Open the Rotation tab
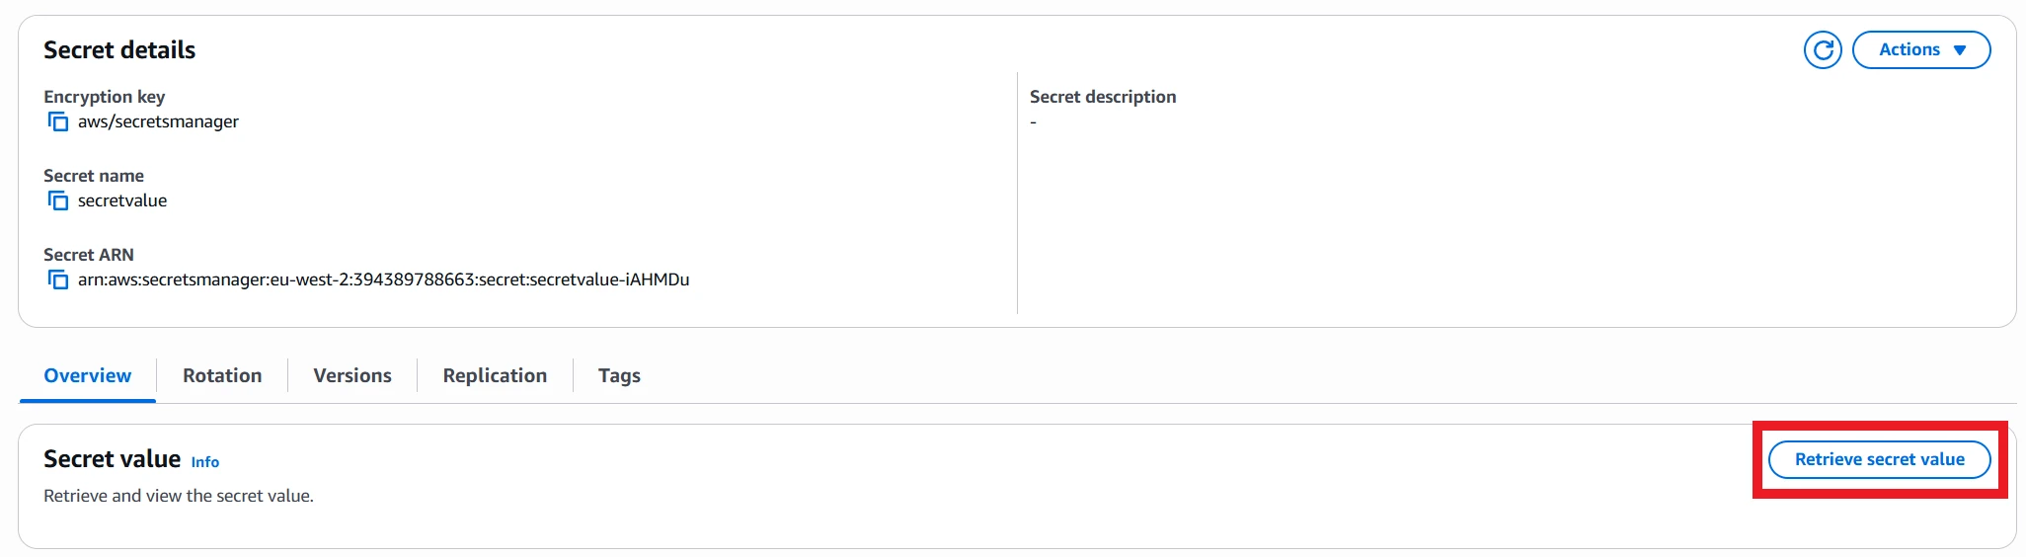Screen dimensions: 2026x557 click(222, 375)
